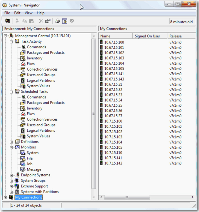Viewport: 199px width, 212px height.
Task: Sort list by Signed On User column
Action: point(147,36)
